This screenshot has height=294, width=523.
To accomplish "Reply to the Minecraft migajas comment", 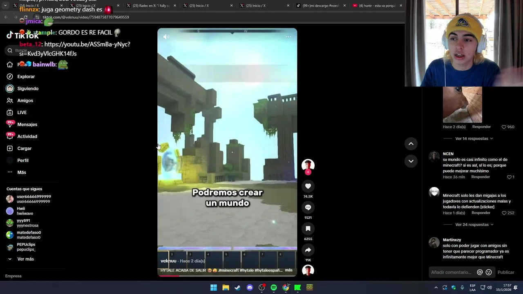I will (x=481, y=213).
